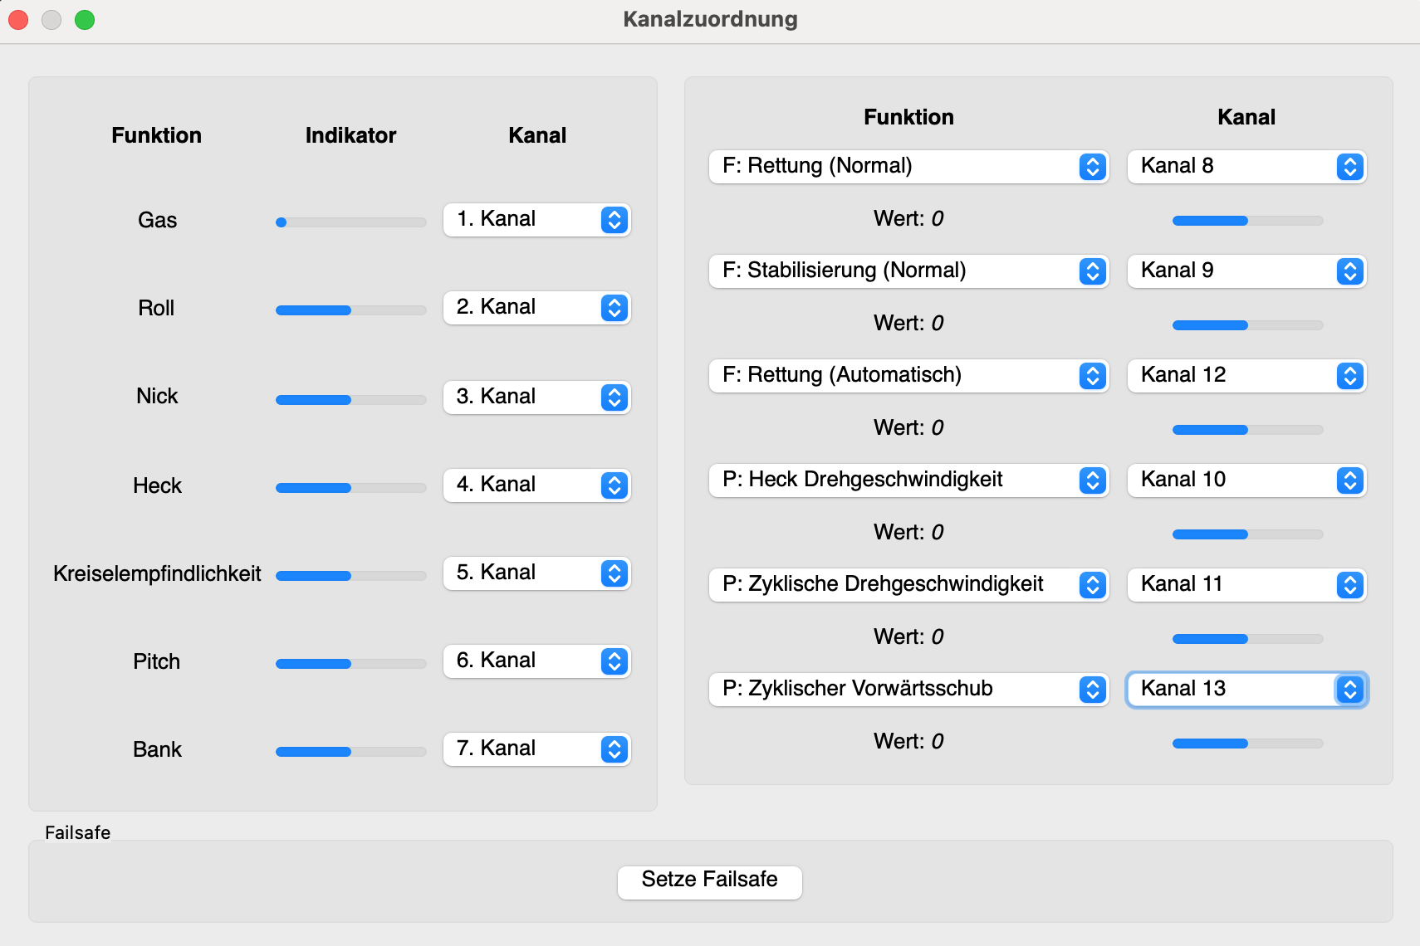Open the Roll channel selector
Screen dimensions: 1420x946
pos(536,308)
